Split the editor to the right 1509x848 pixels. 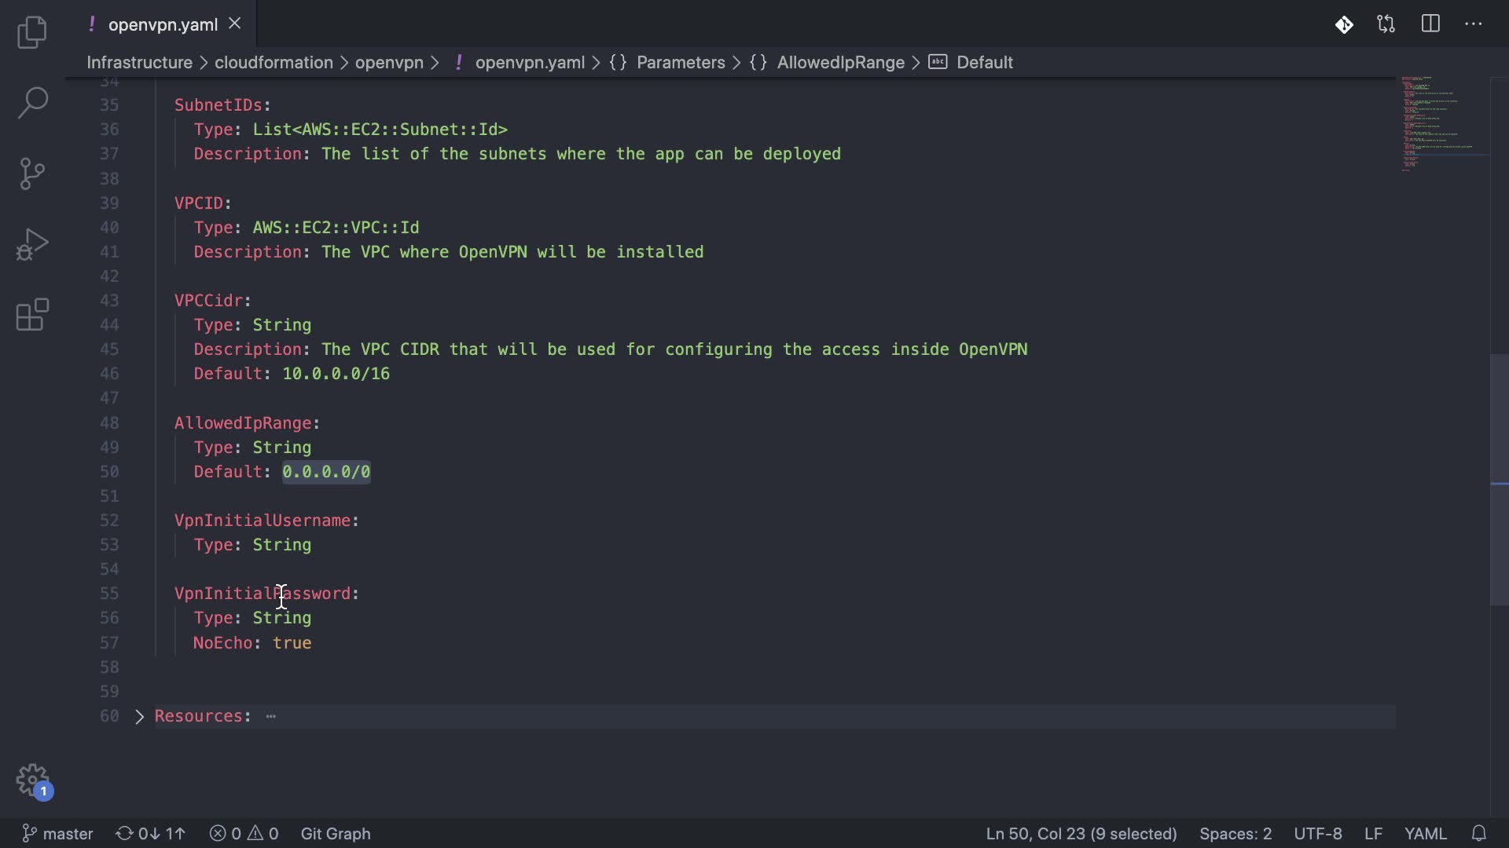[1430, 24]
